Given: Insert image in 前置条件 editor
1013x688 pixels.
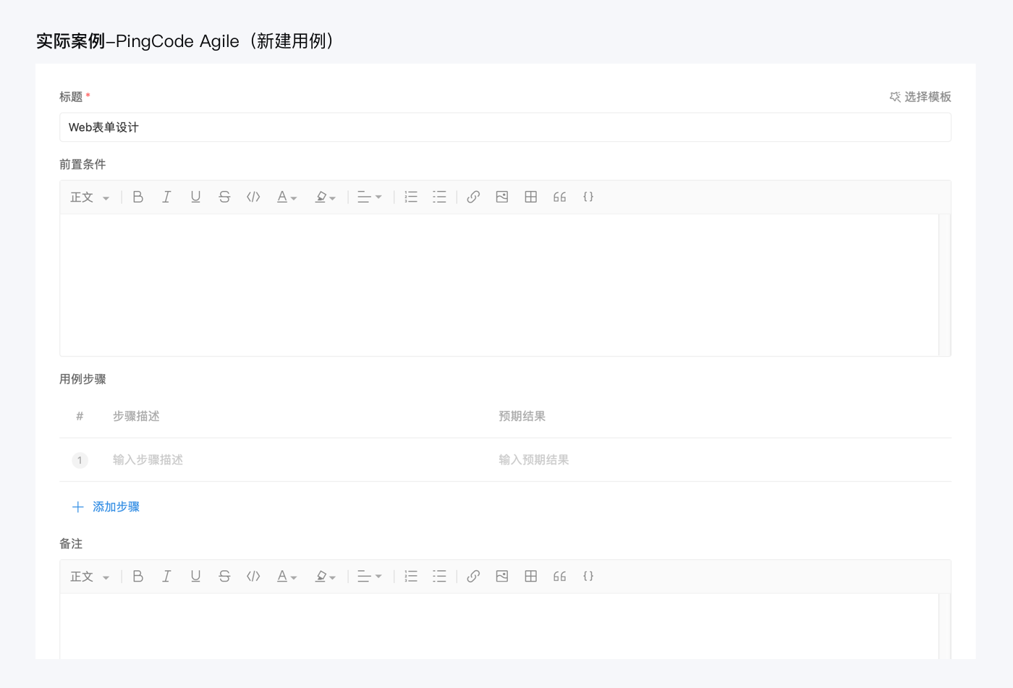Looking at the screenshot, I should 502,197.
